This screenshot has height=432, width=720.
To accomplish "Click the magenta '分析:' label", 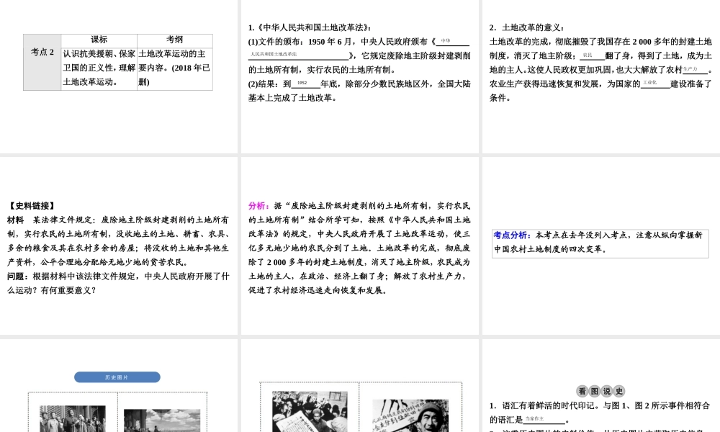I will point(259,206).
